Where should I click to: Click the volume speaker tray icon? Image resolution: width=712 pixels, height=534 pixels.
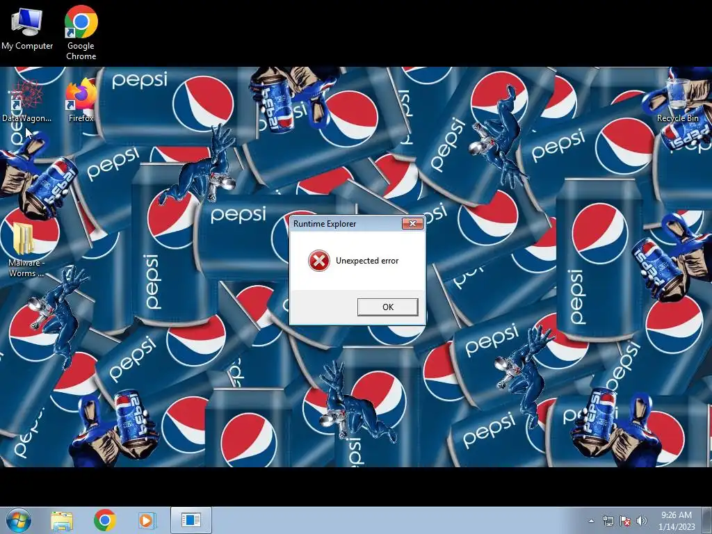click(x=642, y=521)
